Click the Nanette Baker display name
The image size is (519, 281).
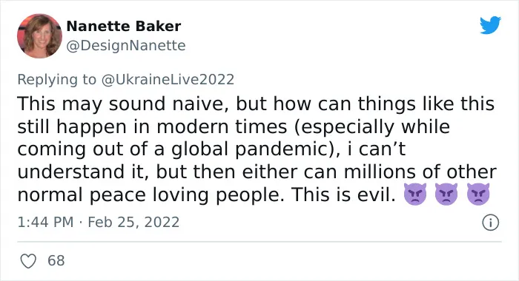point(124,26)
